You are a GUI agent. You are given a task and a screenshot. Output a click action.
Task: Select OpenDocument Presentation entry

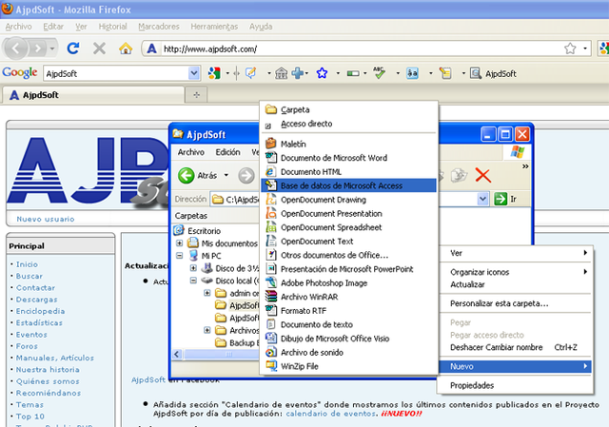(x=349, y=213)
